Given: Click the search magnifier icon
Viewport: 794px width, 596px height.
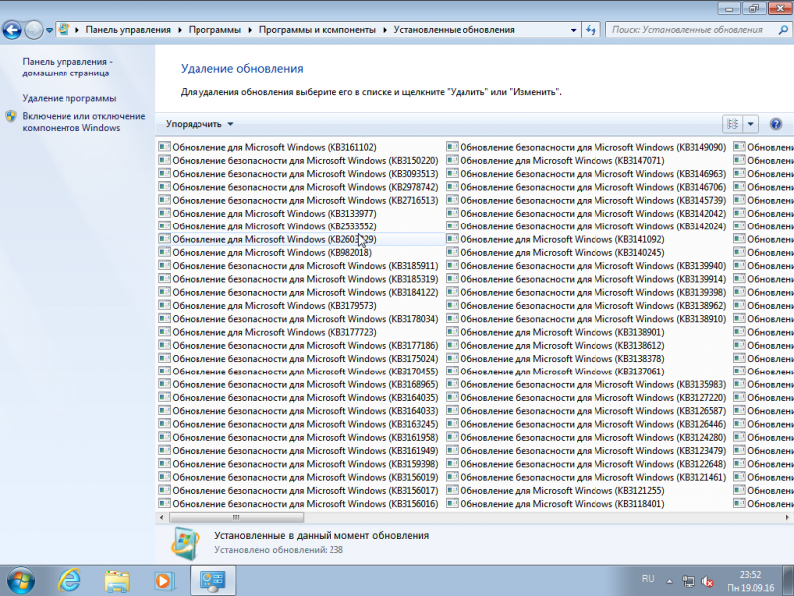Looking at the screenshot, I should click(783, 30).
